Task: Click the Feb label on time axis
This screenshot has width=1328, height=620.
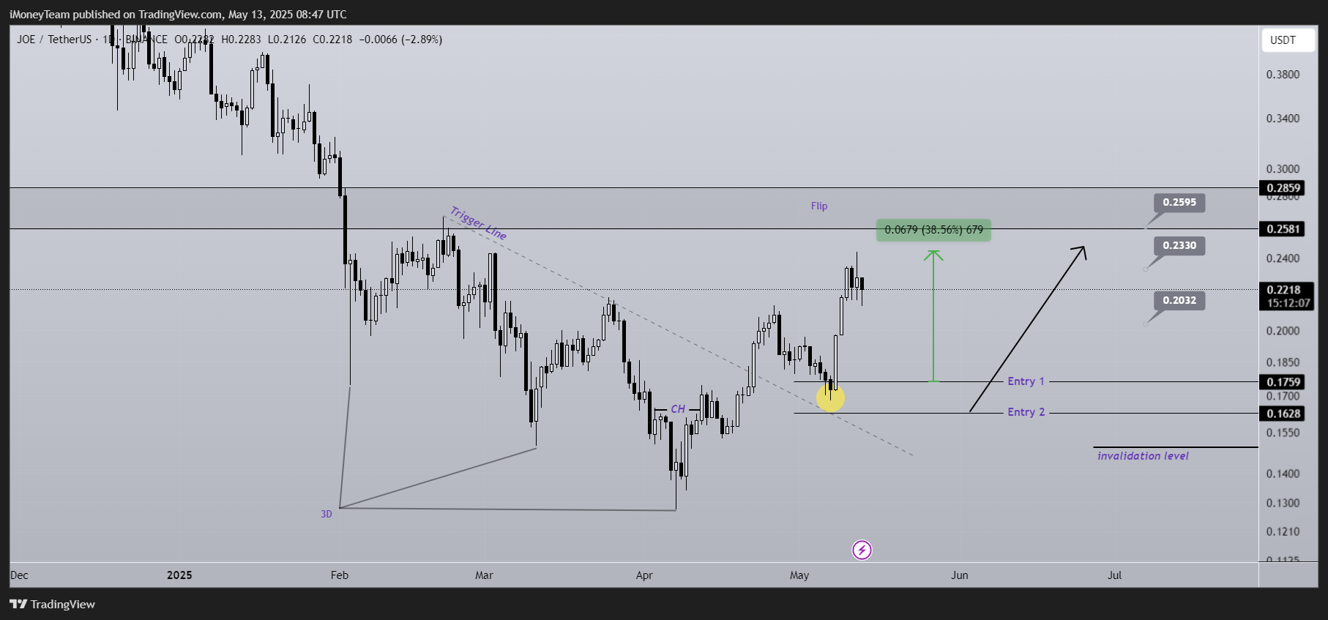Action: pyautogui.click(x=340, y=575)
